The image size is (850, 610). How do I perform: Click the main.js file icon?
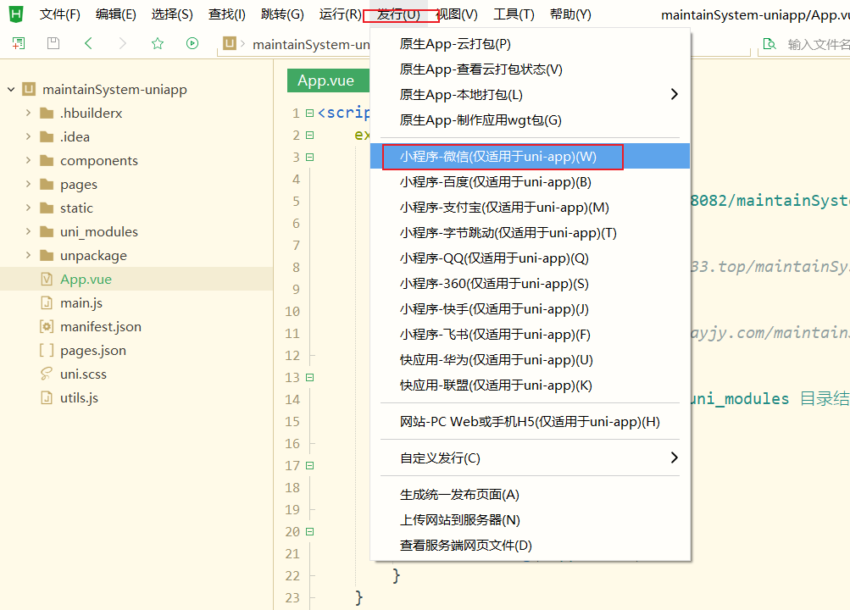(47, 302)
